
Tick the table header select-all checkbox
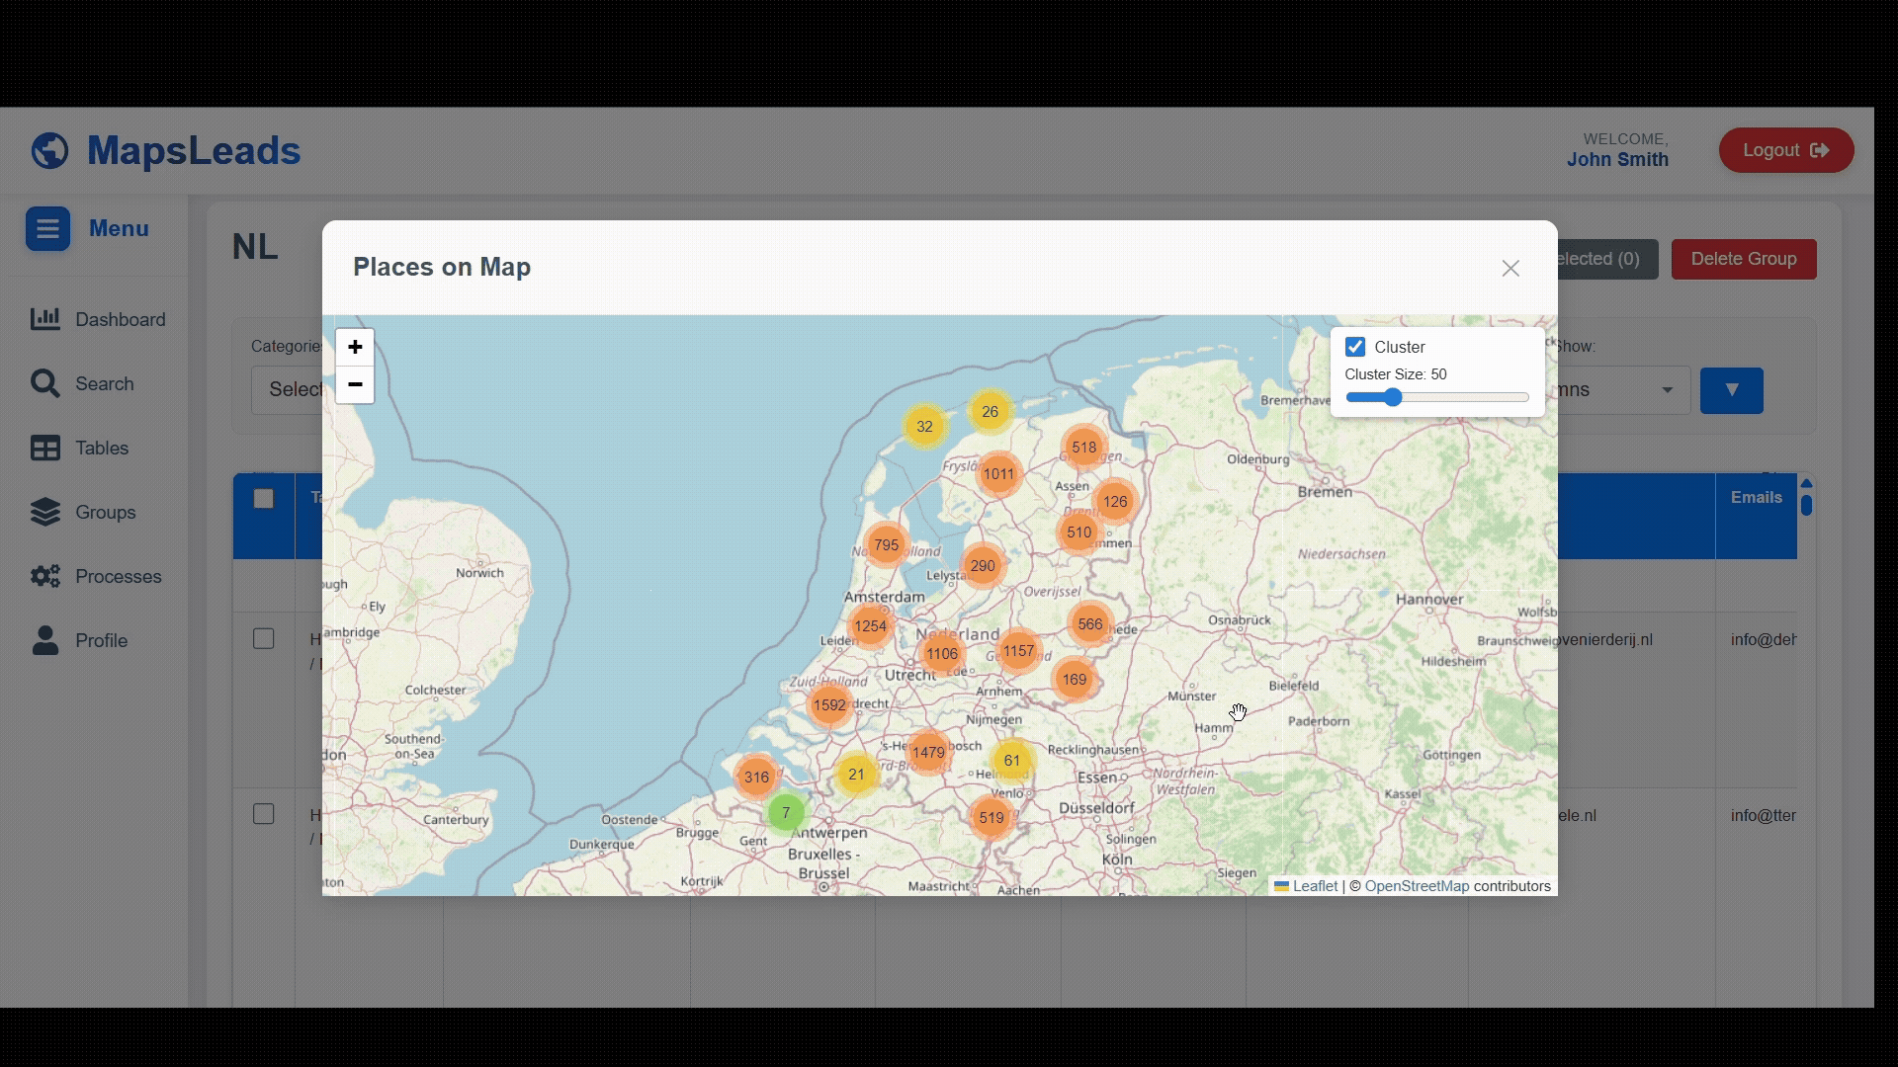tap(263, 499)
